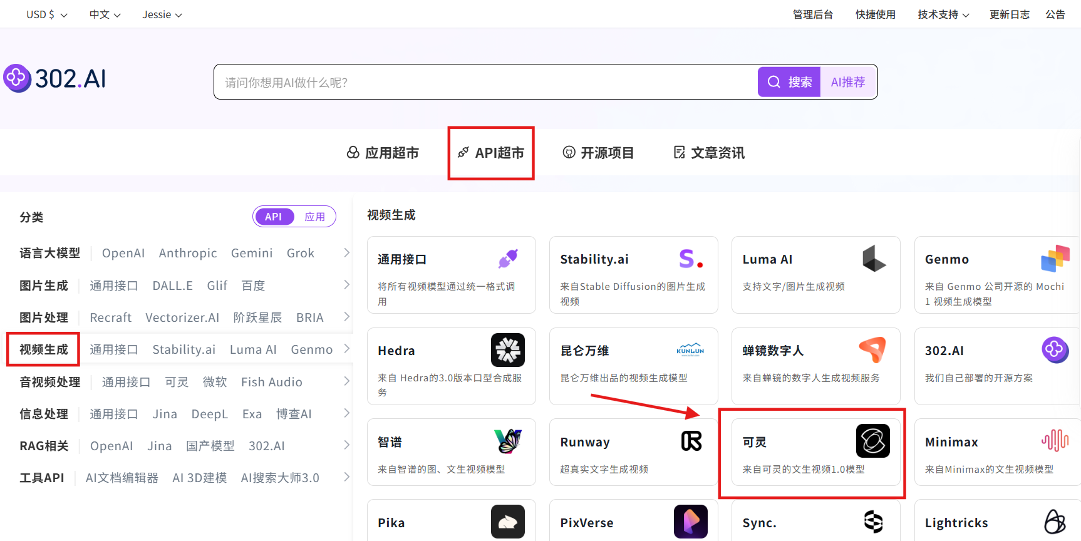Viewport: 1081px width, 541px height.
Task: Click the Stability.ai logo icon
Action: (x=691, y=258)
